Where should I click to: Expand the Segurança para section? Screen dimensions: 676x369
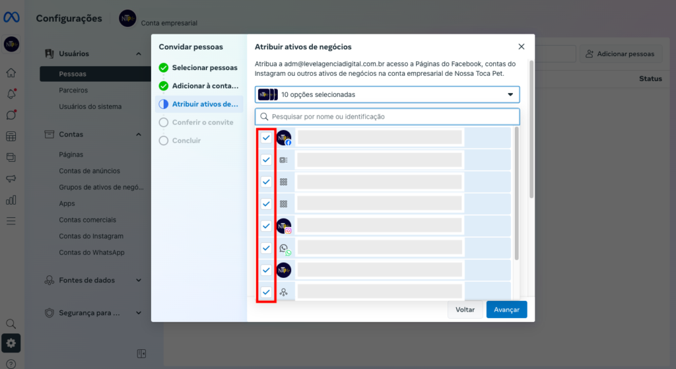coord(139,313)
